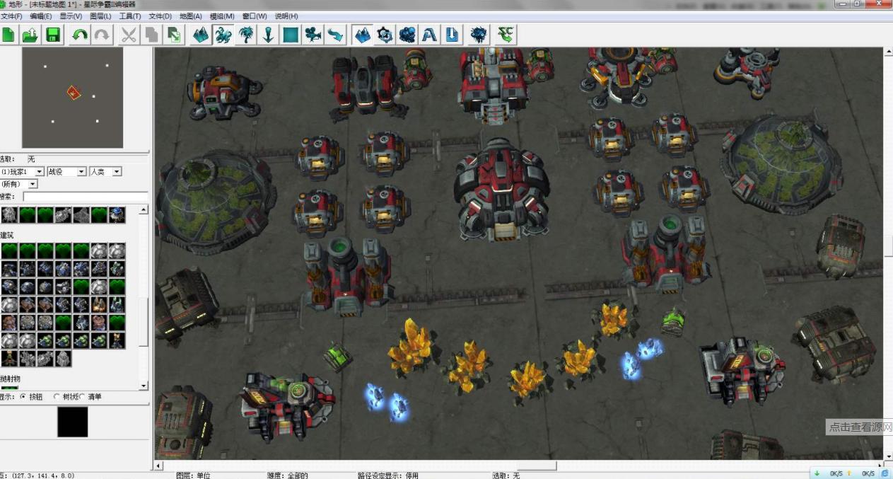Select the 清单 display radio button
The width and height of the screenshot is (893, 479).
[82, 397]
